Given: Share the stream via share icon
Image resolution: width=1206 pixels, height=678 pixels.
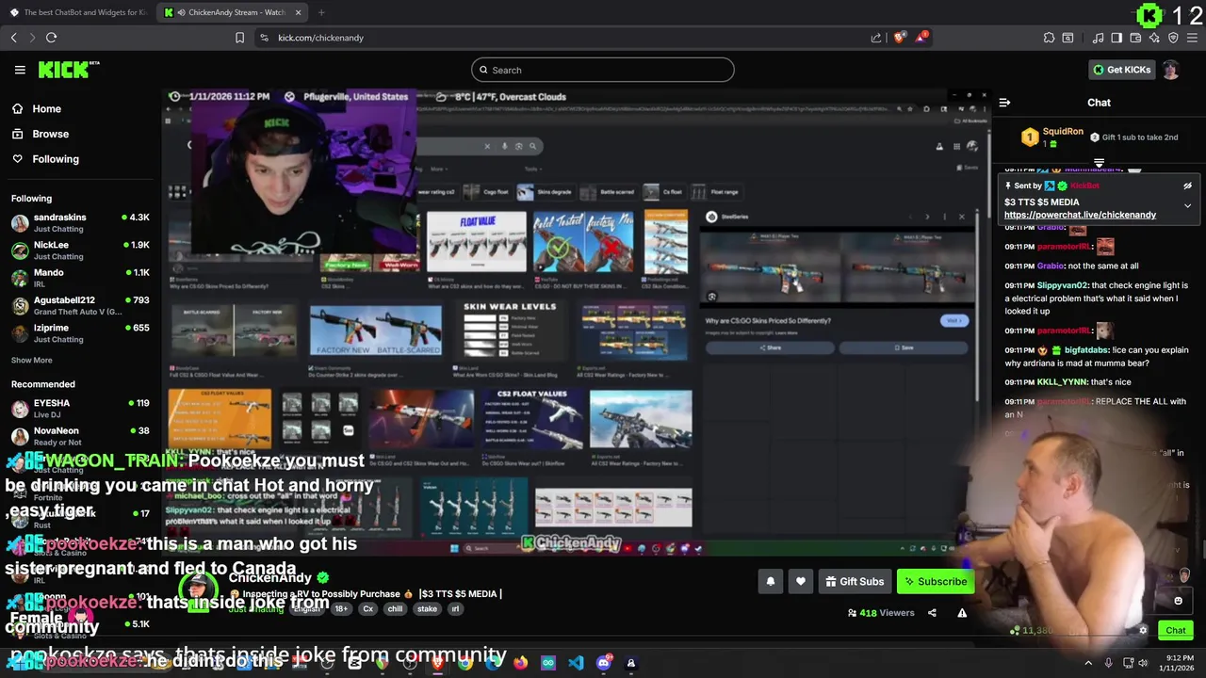Looking at the screenshot, I should click(x=932, y=613).
